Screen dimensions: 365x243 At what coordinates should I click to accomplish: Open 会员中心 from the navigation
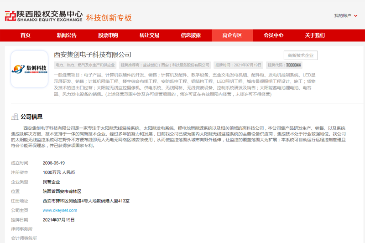[x=273, y=35]
